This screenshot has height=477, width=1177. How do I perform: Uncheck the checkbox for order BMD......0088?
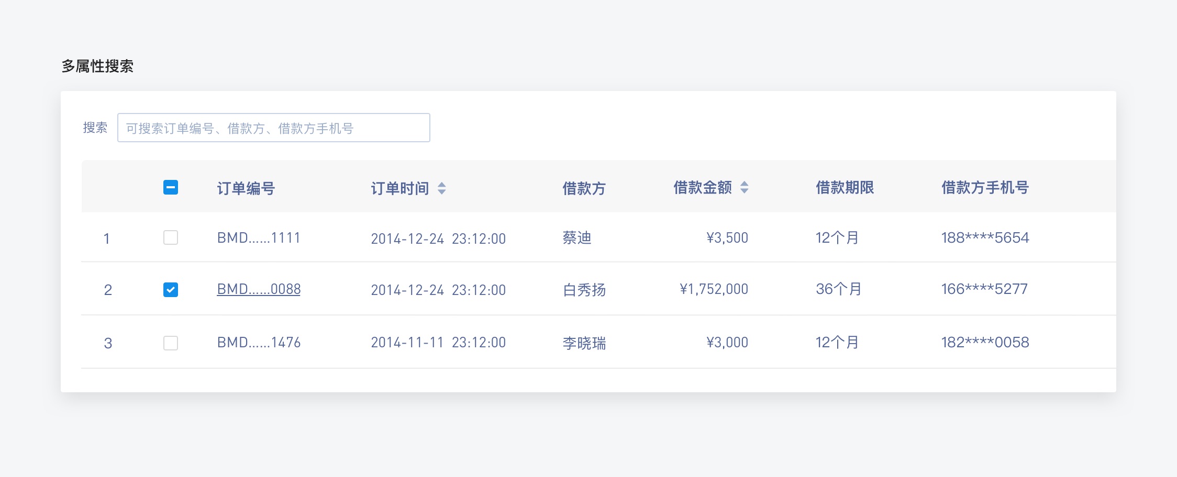click(x=171, y=289)
